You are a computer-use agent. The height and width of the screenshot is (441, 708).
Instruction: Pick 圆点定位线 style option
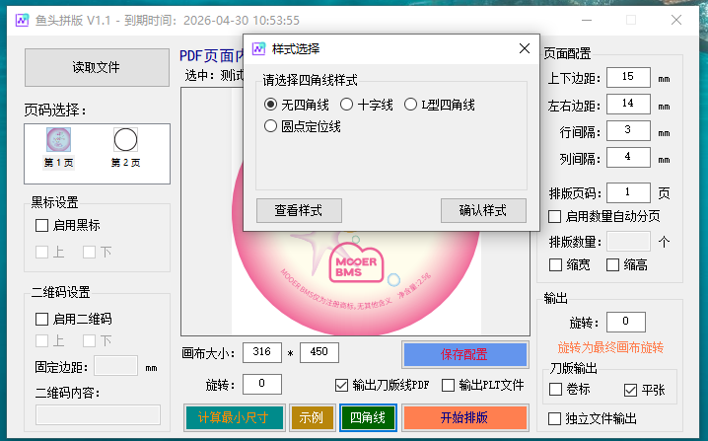271,125
